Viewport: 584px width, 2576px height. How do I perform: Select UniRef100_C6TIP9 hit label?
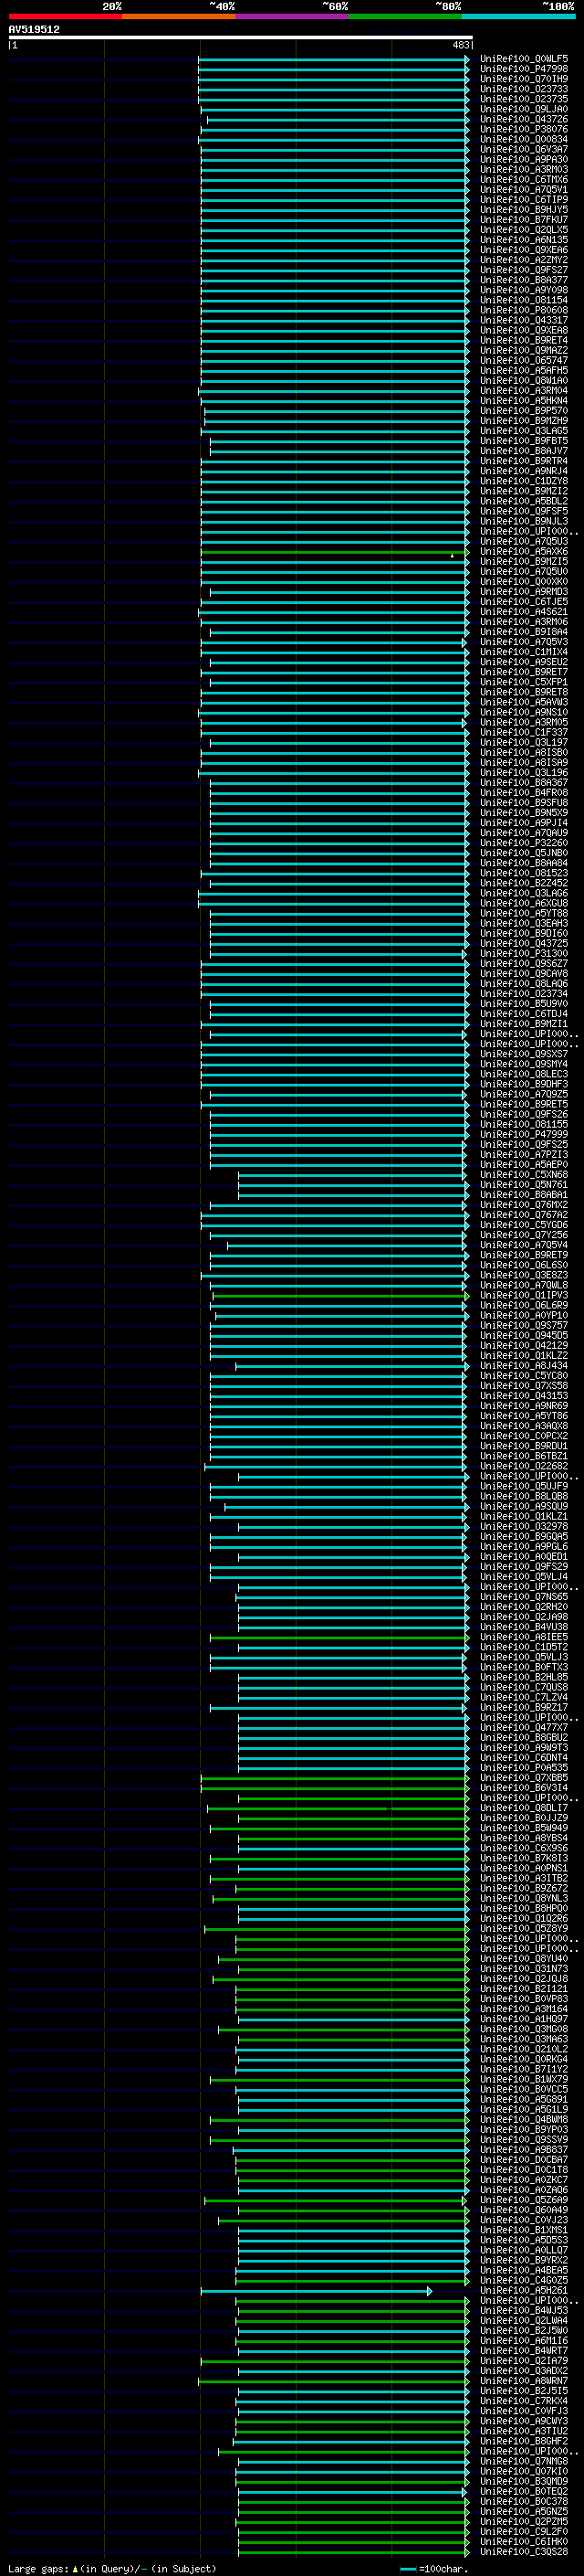pyautogui.click(x=524, y=200)
